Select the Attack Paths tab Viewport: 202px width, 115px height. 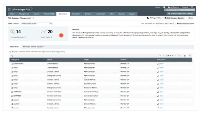point(14,47)
